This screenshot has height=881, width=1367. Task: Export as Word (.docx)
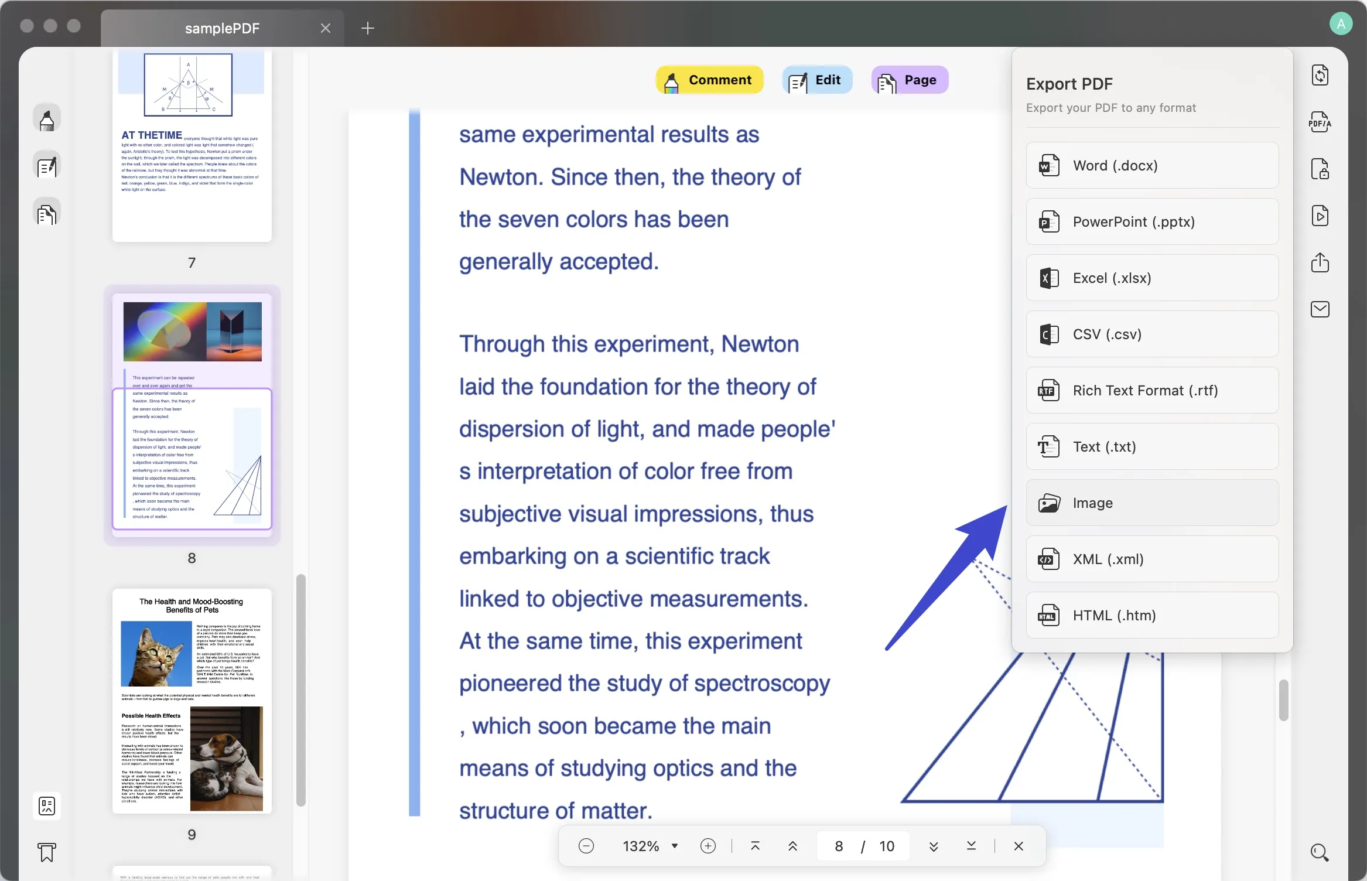click(1151, 166)
